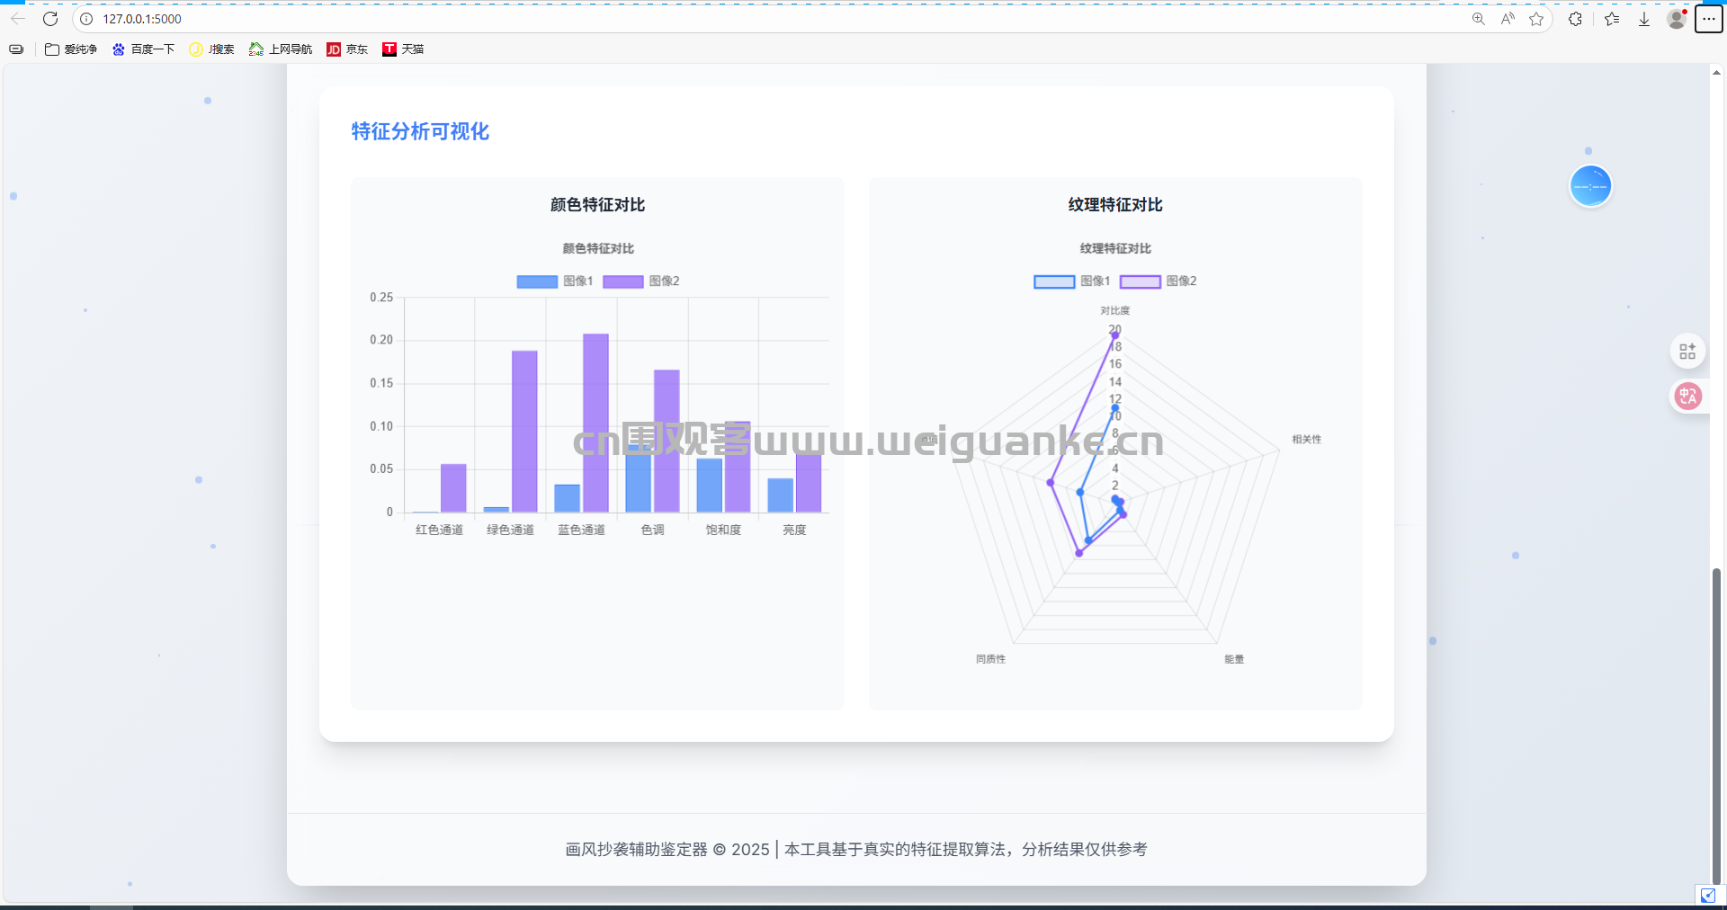This screenshot has width=1727, height=910.
Task: Open the 百度一下 bookmark
Action: pyautogui.click(x=143, y=49)
